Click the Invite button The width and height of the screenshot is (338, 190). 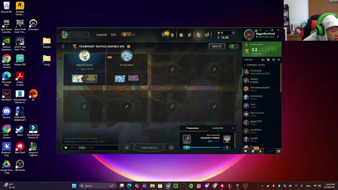tap(217, 46)
